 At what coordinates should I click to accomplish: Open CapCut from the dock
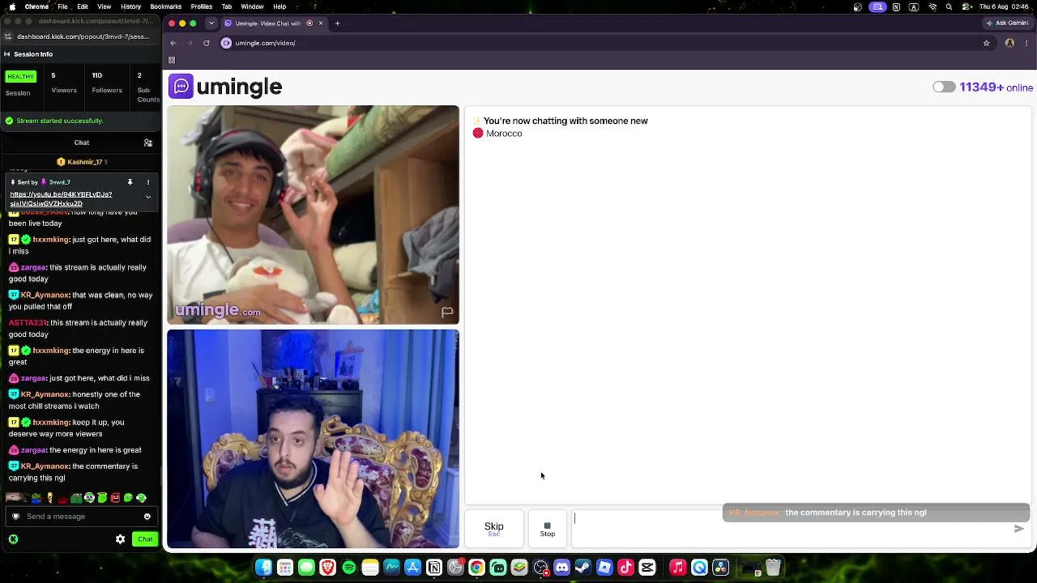click(647, 568)
